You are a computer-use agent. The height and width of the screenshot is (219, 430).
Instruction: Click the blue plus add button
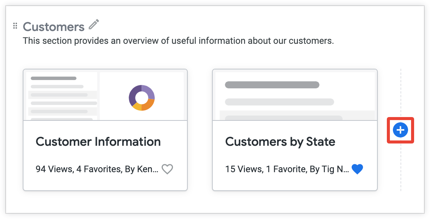point(400,130)
